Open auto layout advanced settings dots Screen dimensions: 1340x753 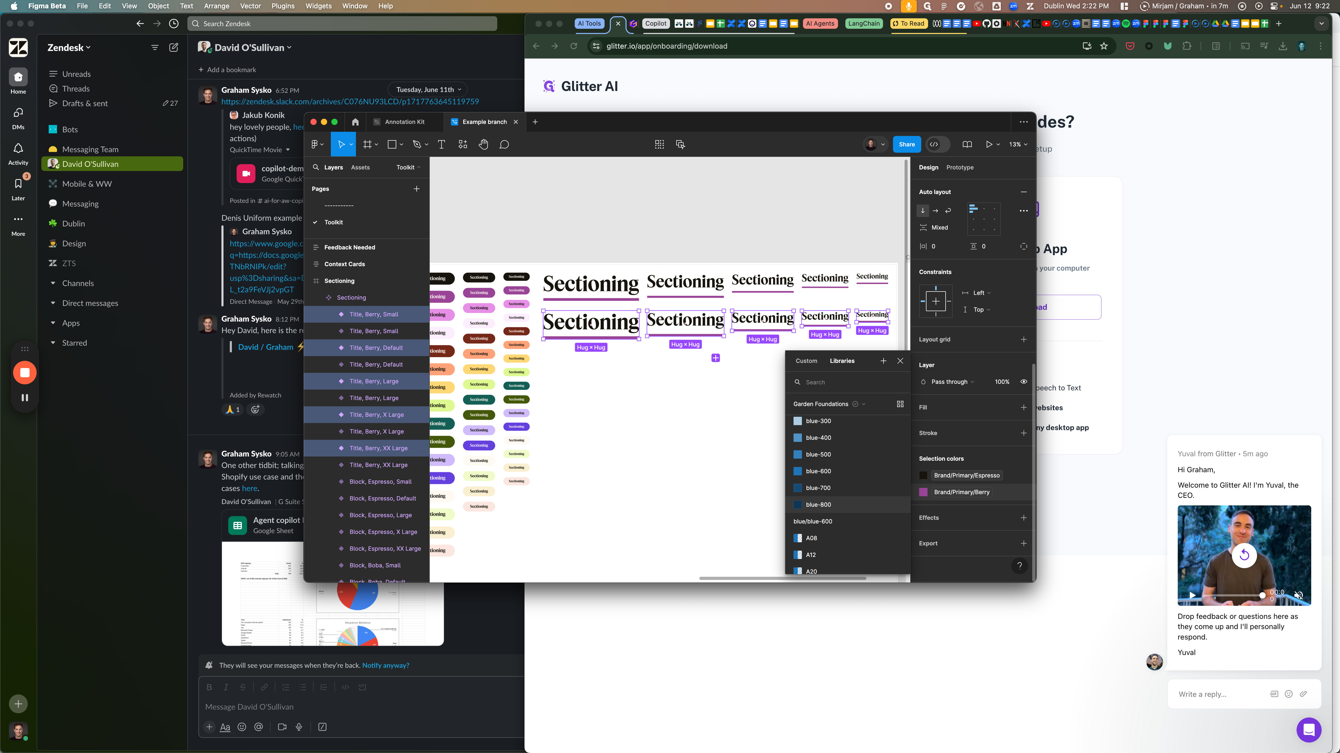1024,210
